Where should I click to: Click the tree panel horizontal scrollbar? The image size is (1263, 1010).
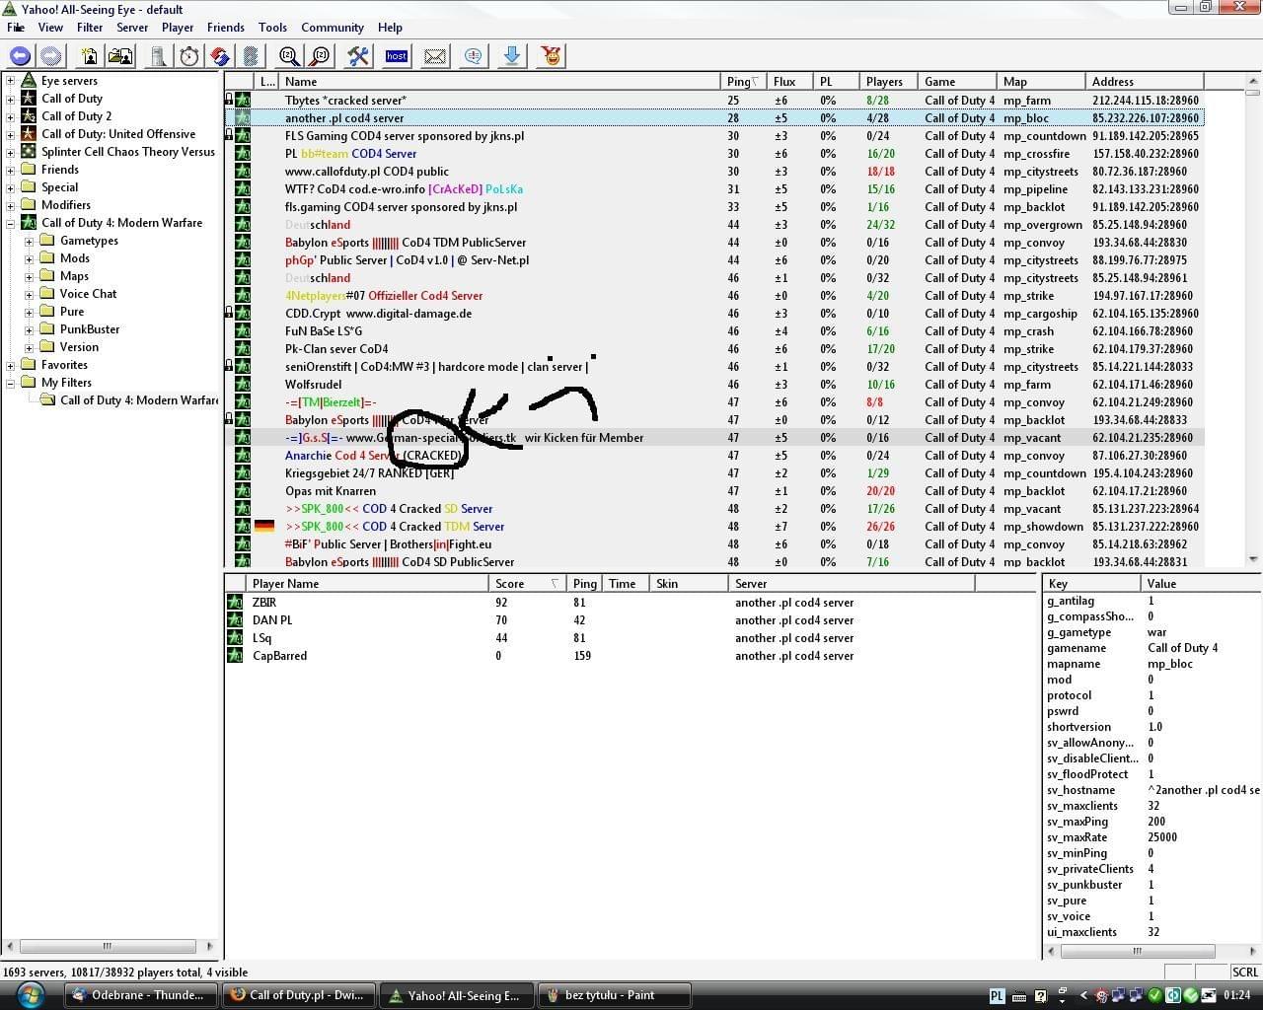(x=109, y=946)
